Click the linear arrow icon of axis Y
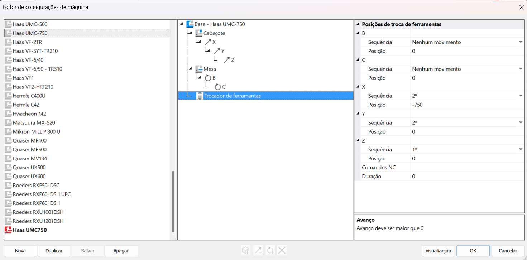Viewport: 527px width, 260px height. coord(217,51)
